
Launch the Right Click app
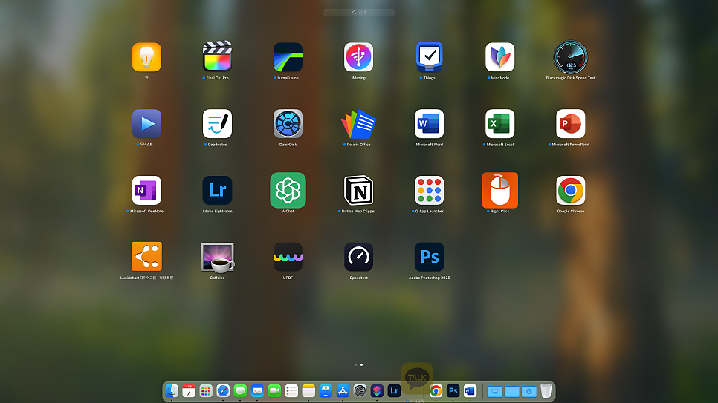[500, 190]
